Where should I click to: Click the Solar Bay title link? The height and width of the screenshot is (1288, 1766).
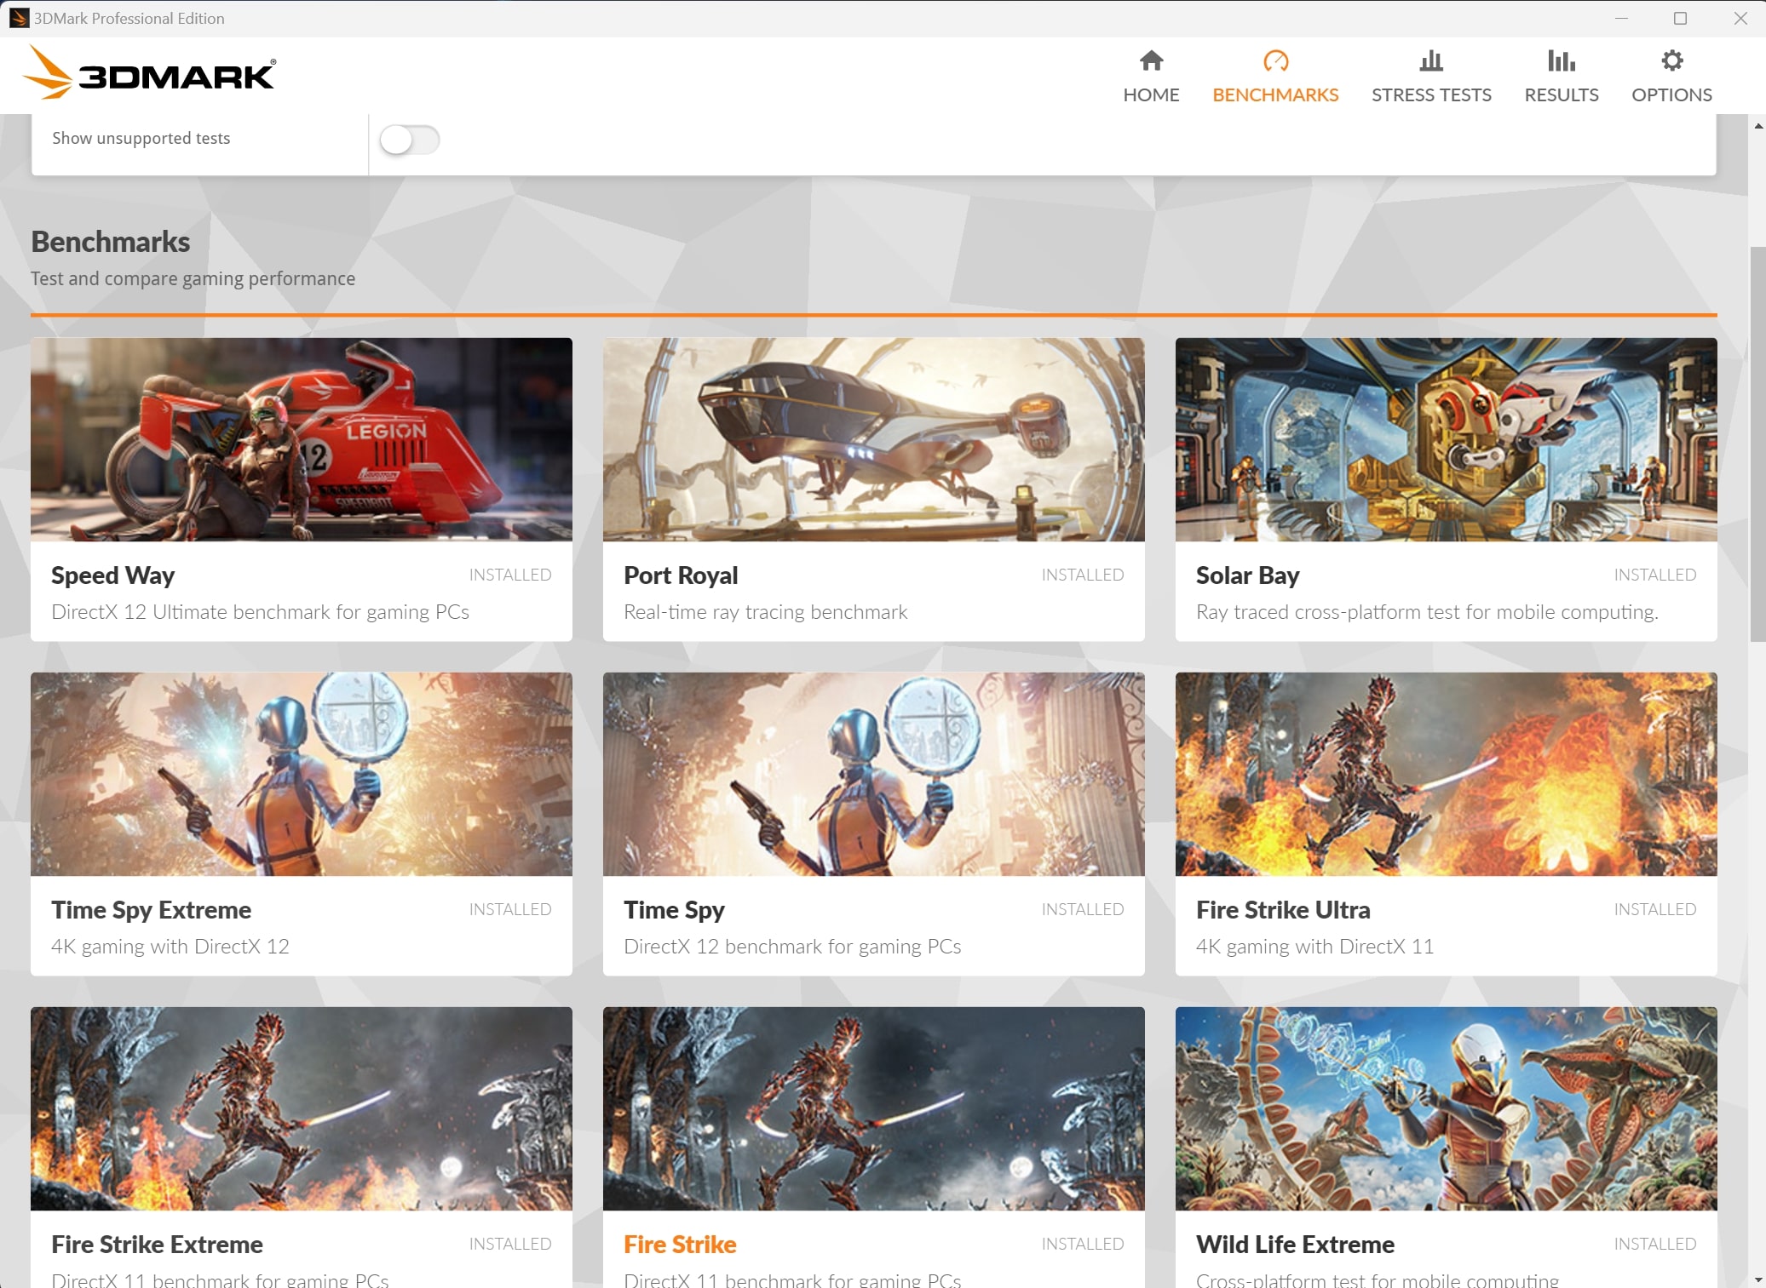point(1247,575)
